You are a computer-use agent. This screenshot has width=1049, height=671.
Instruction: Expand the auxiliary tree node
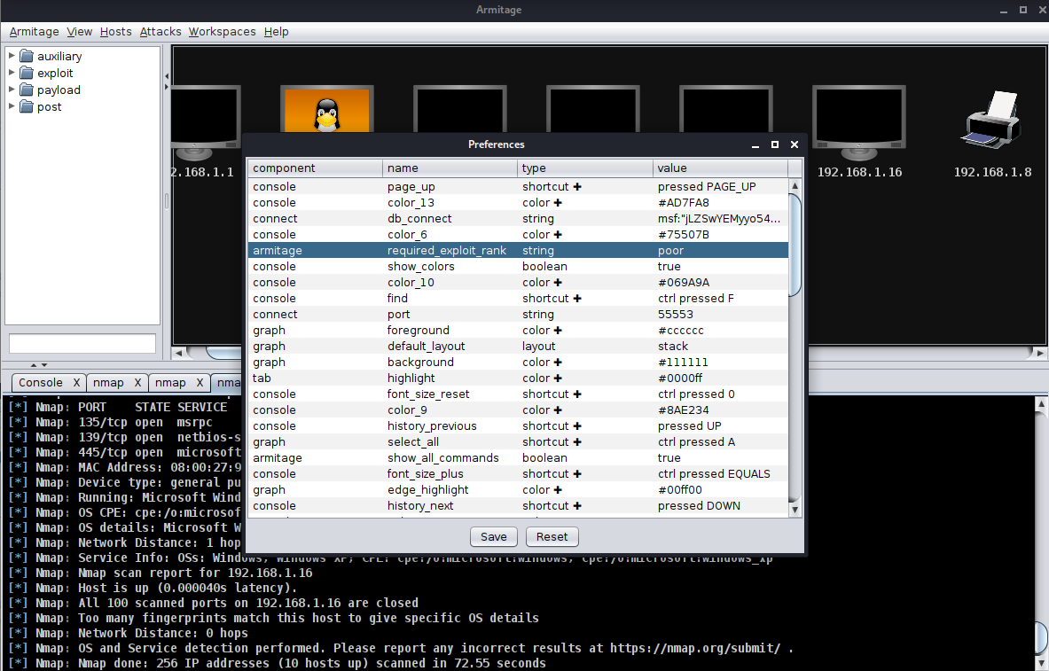point(12,56)
